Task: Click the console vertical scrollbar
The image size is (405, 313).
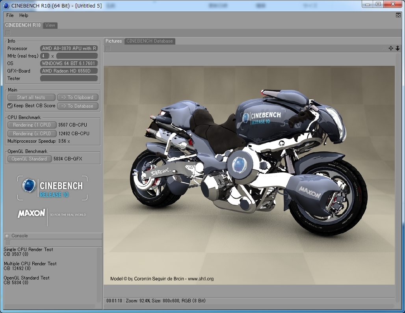Action: tap(98, 275)
